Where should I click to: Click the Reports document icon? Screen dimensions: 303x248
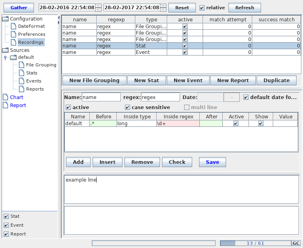[x=22, y=89]
